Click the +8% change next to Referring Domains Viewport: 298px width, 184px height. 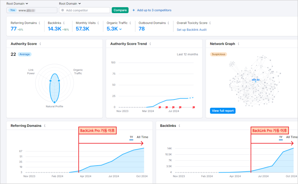20,30
